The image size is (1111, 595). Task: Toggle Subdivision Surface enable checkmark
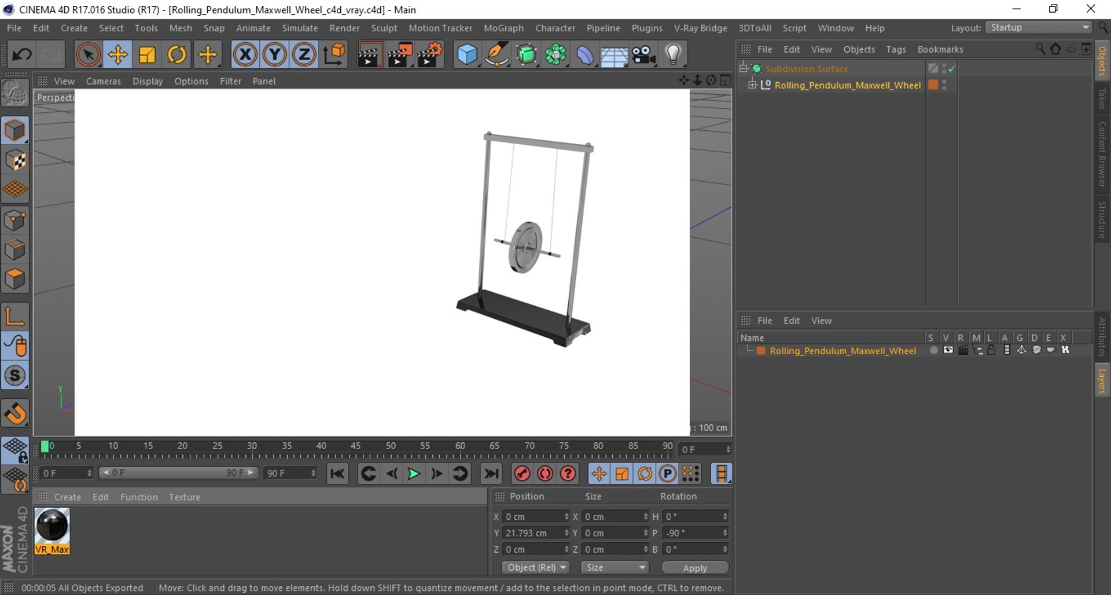tap(952, 69)
